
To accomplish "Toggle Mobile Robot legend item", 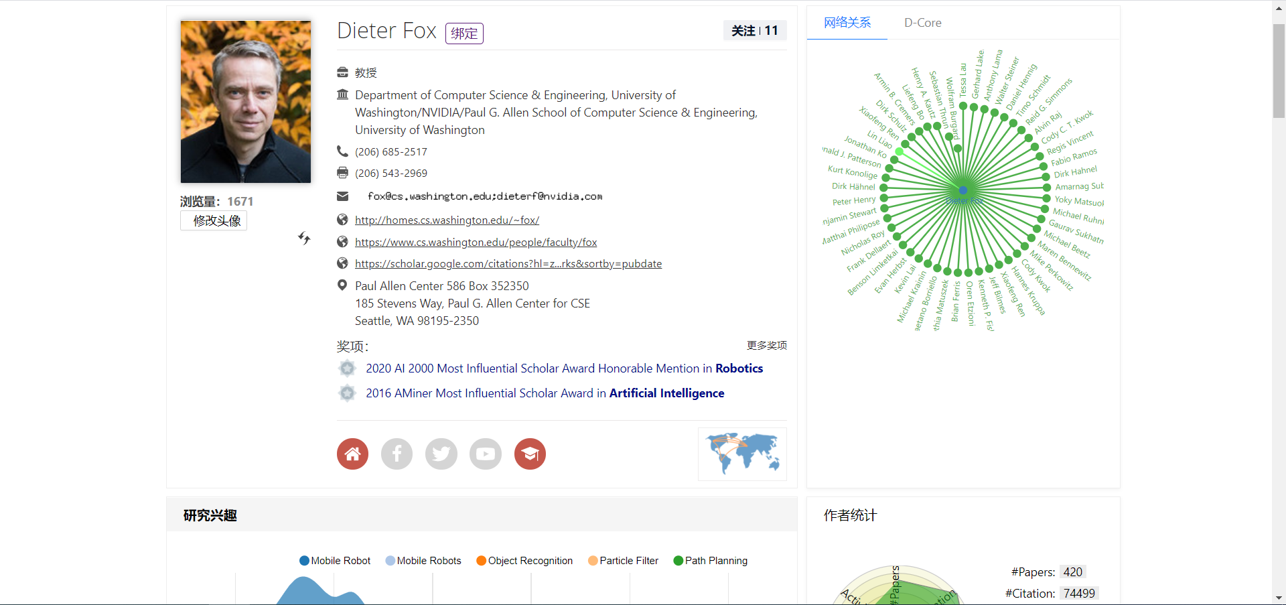I will (335, 561).
